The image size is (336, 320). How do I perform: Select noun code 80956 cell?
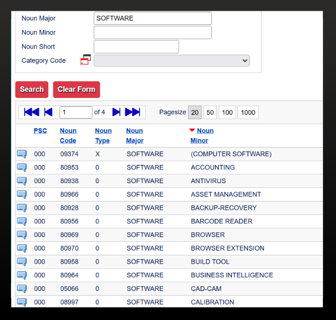pos(69,222)
